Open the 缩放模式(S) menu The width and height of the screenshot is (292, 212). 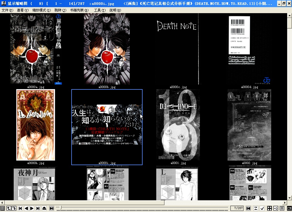coord(42,10)
